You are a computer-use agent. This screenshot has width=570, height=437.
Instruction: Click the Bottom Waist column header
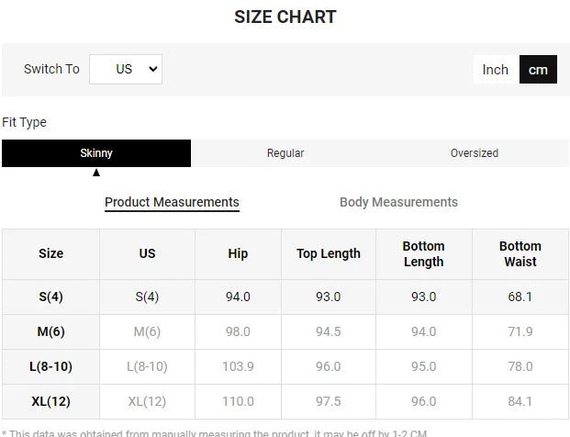pos(520,254)
